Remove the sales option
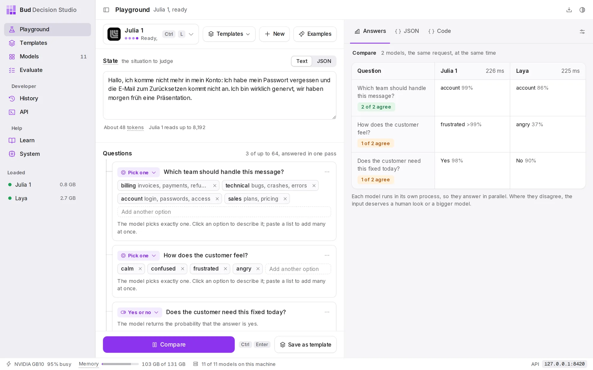Screen dimensions: 593x370 [285, 199]
